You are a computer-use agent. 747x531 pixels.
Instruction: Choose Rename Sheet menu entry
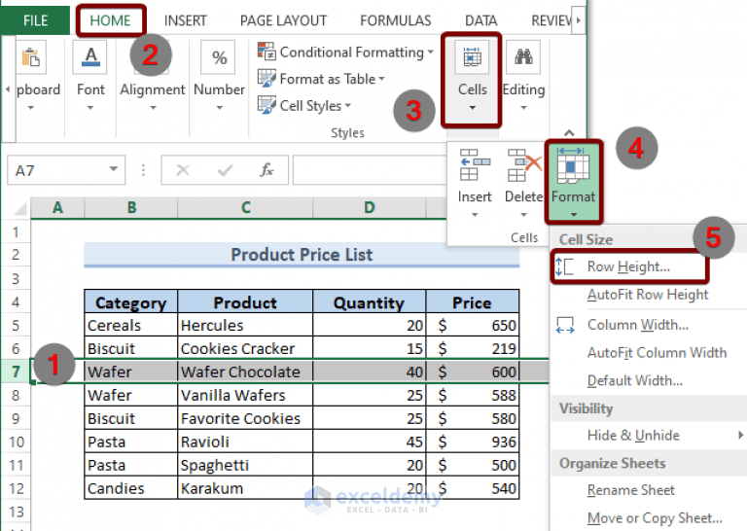(630, 490)
